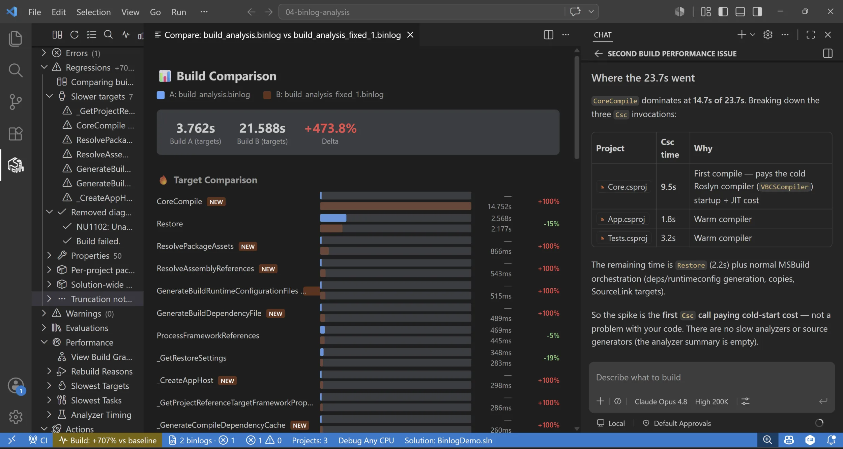Open the Selection menu

[x=93, y=12]
